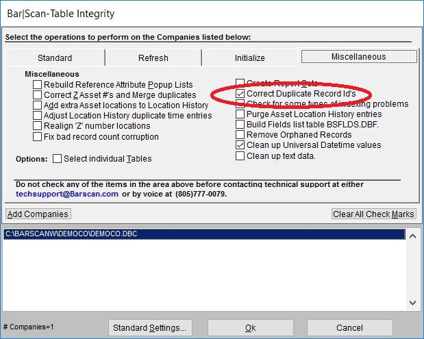Screen dimensions: 424x339
Task: Click the Miscellaneous tab
Action: (359, 57)
